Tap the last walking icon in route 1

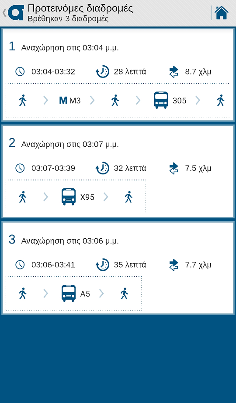pos(220,100)
